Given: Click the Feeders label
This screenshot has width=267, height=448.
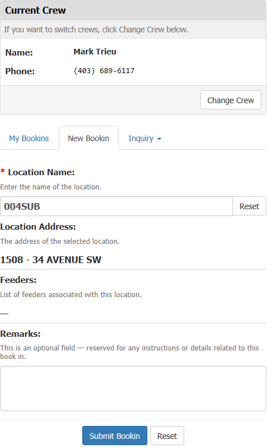Looking at the screenshot, I should tap(18, 280).
